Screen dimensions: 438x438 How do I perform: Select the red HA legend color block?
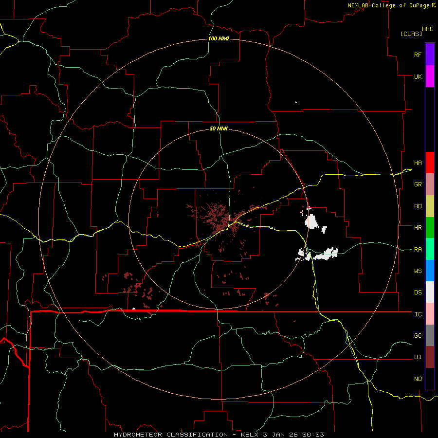(x=430, y=163)
